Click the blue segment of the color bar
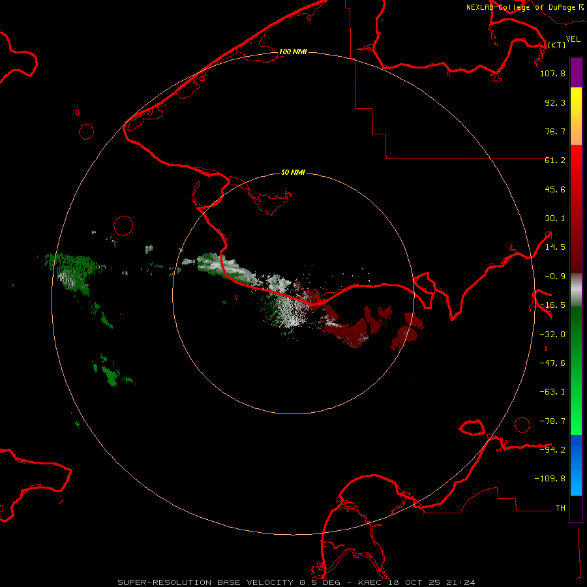The height and width of the screenshot is (587, 587). pyautogui.click(x=576, y=465)
